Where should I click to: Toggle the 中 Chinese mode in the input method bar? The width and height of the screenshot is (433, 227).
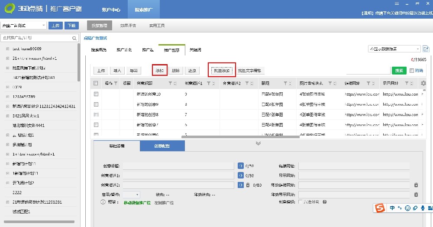coord(392,208)
